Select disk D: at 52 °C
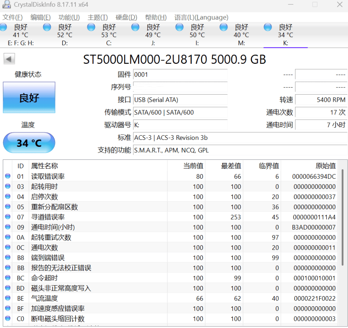This screenshot has height=328, width=348. pyautogui.click(x=65, y=35)
